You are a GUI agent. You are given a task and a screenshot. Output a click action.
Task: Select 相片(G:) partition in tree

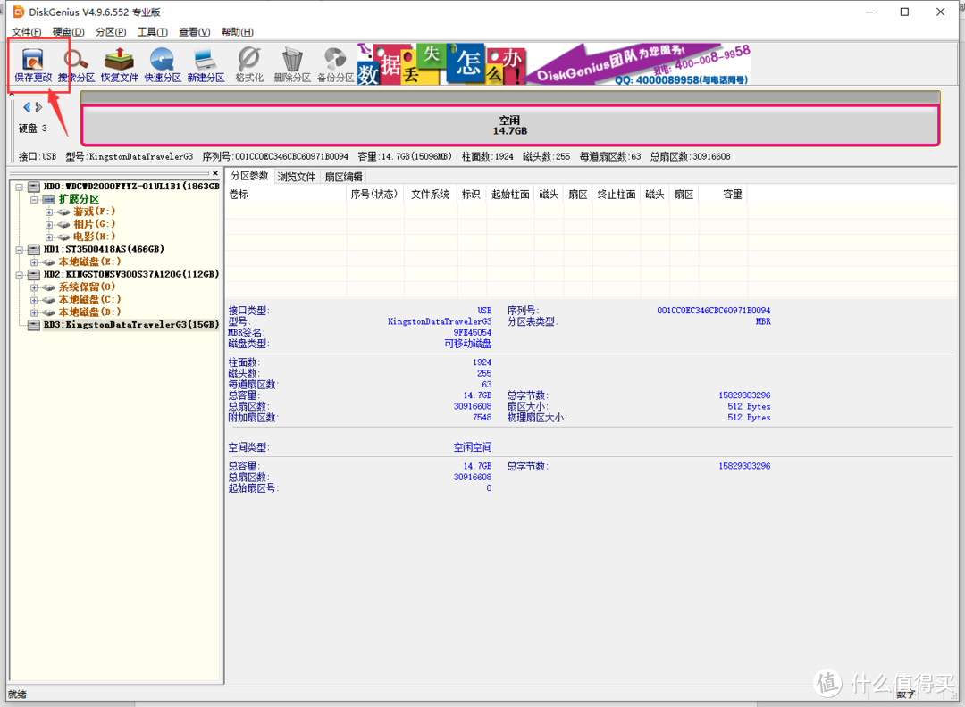coord(94,224)
